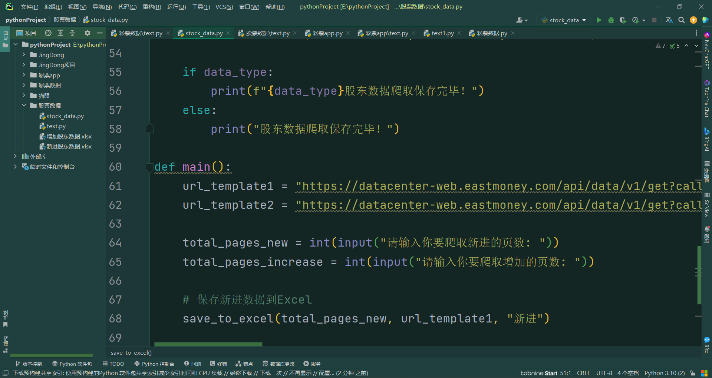Open the SciView side panel
This screenshot has width=712, height=378.
point(707,205)
